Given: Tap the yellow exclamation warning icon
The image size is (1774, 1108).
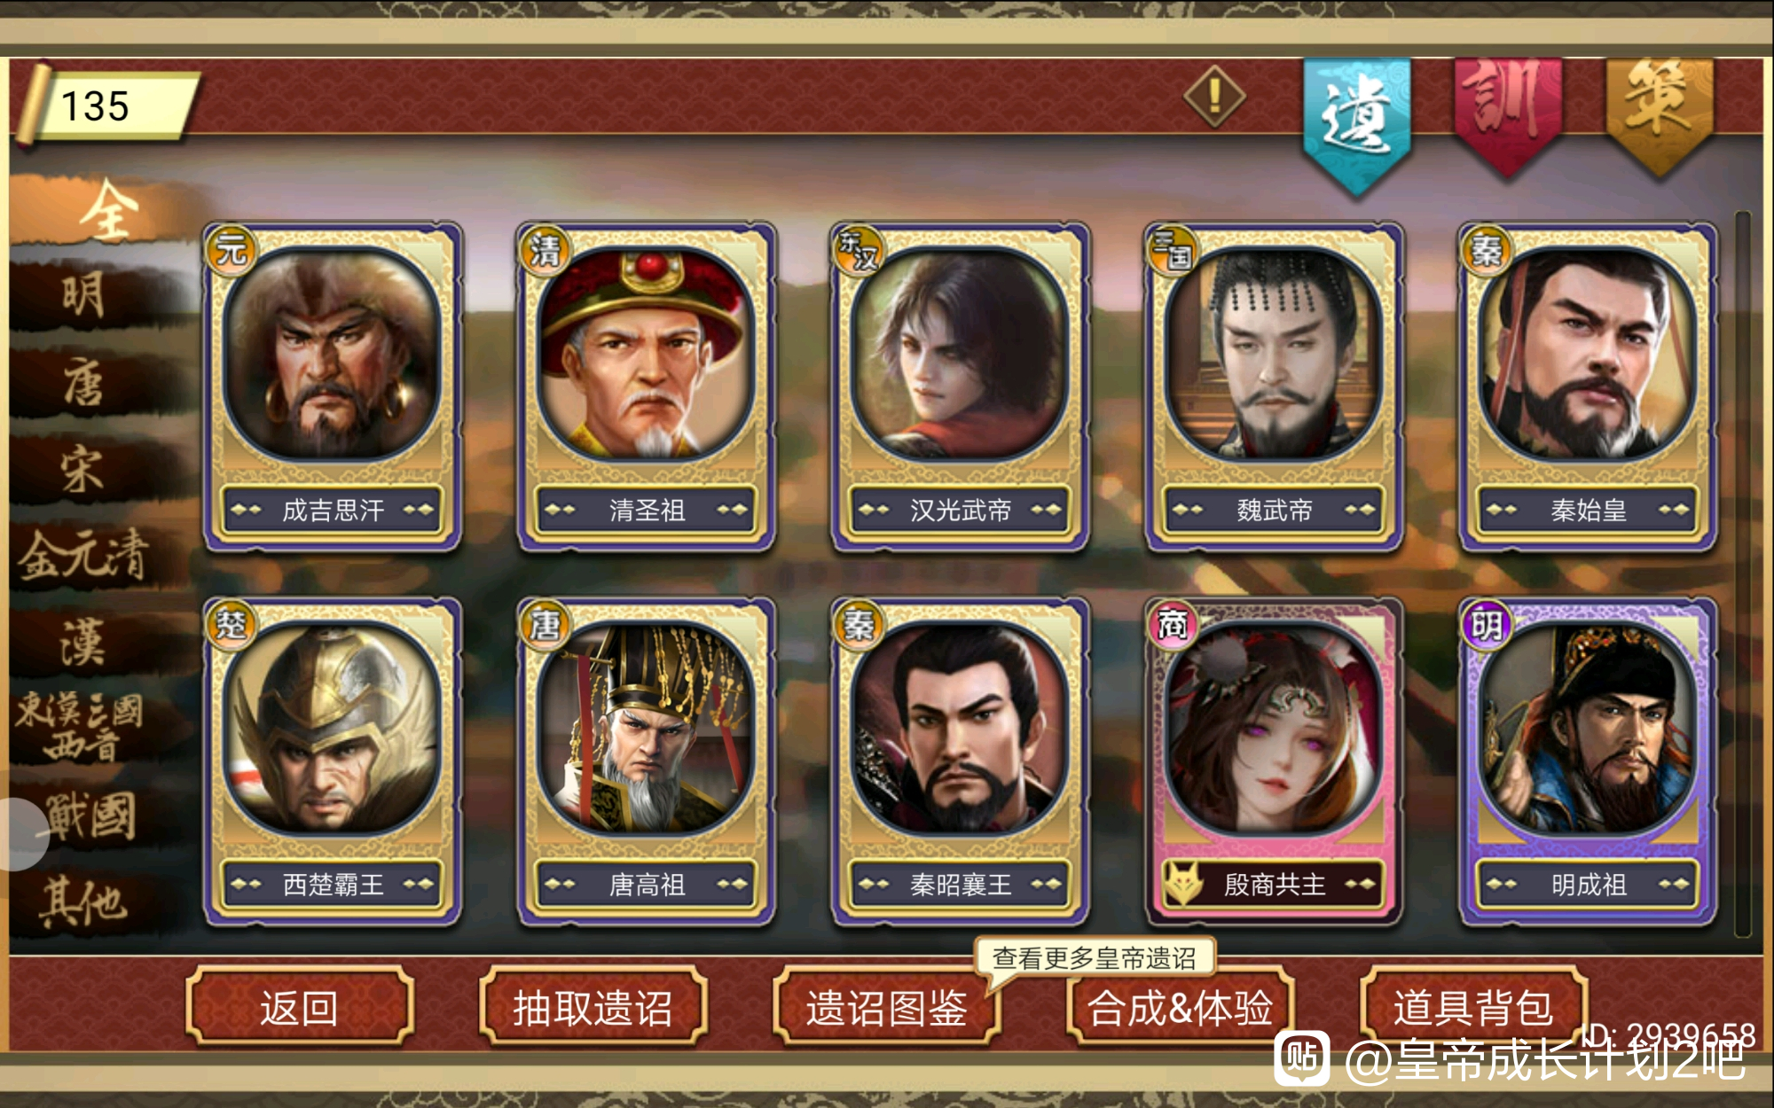Looking at the screenshot, I should click(1214, 96).
